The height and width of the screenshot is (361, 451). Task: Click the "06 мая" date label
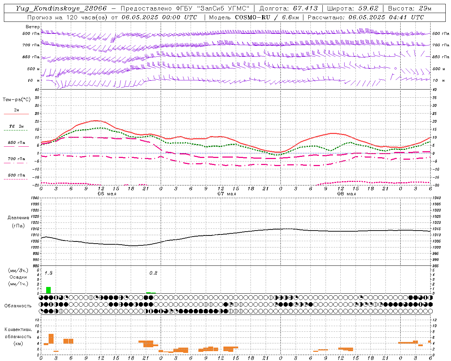[107, 194]
